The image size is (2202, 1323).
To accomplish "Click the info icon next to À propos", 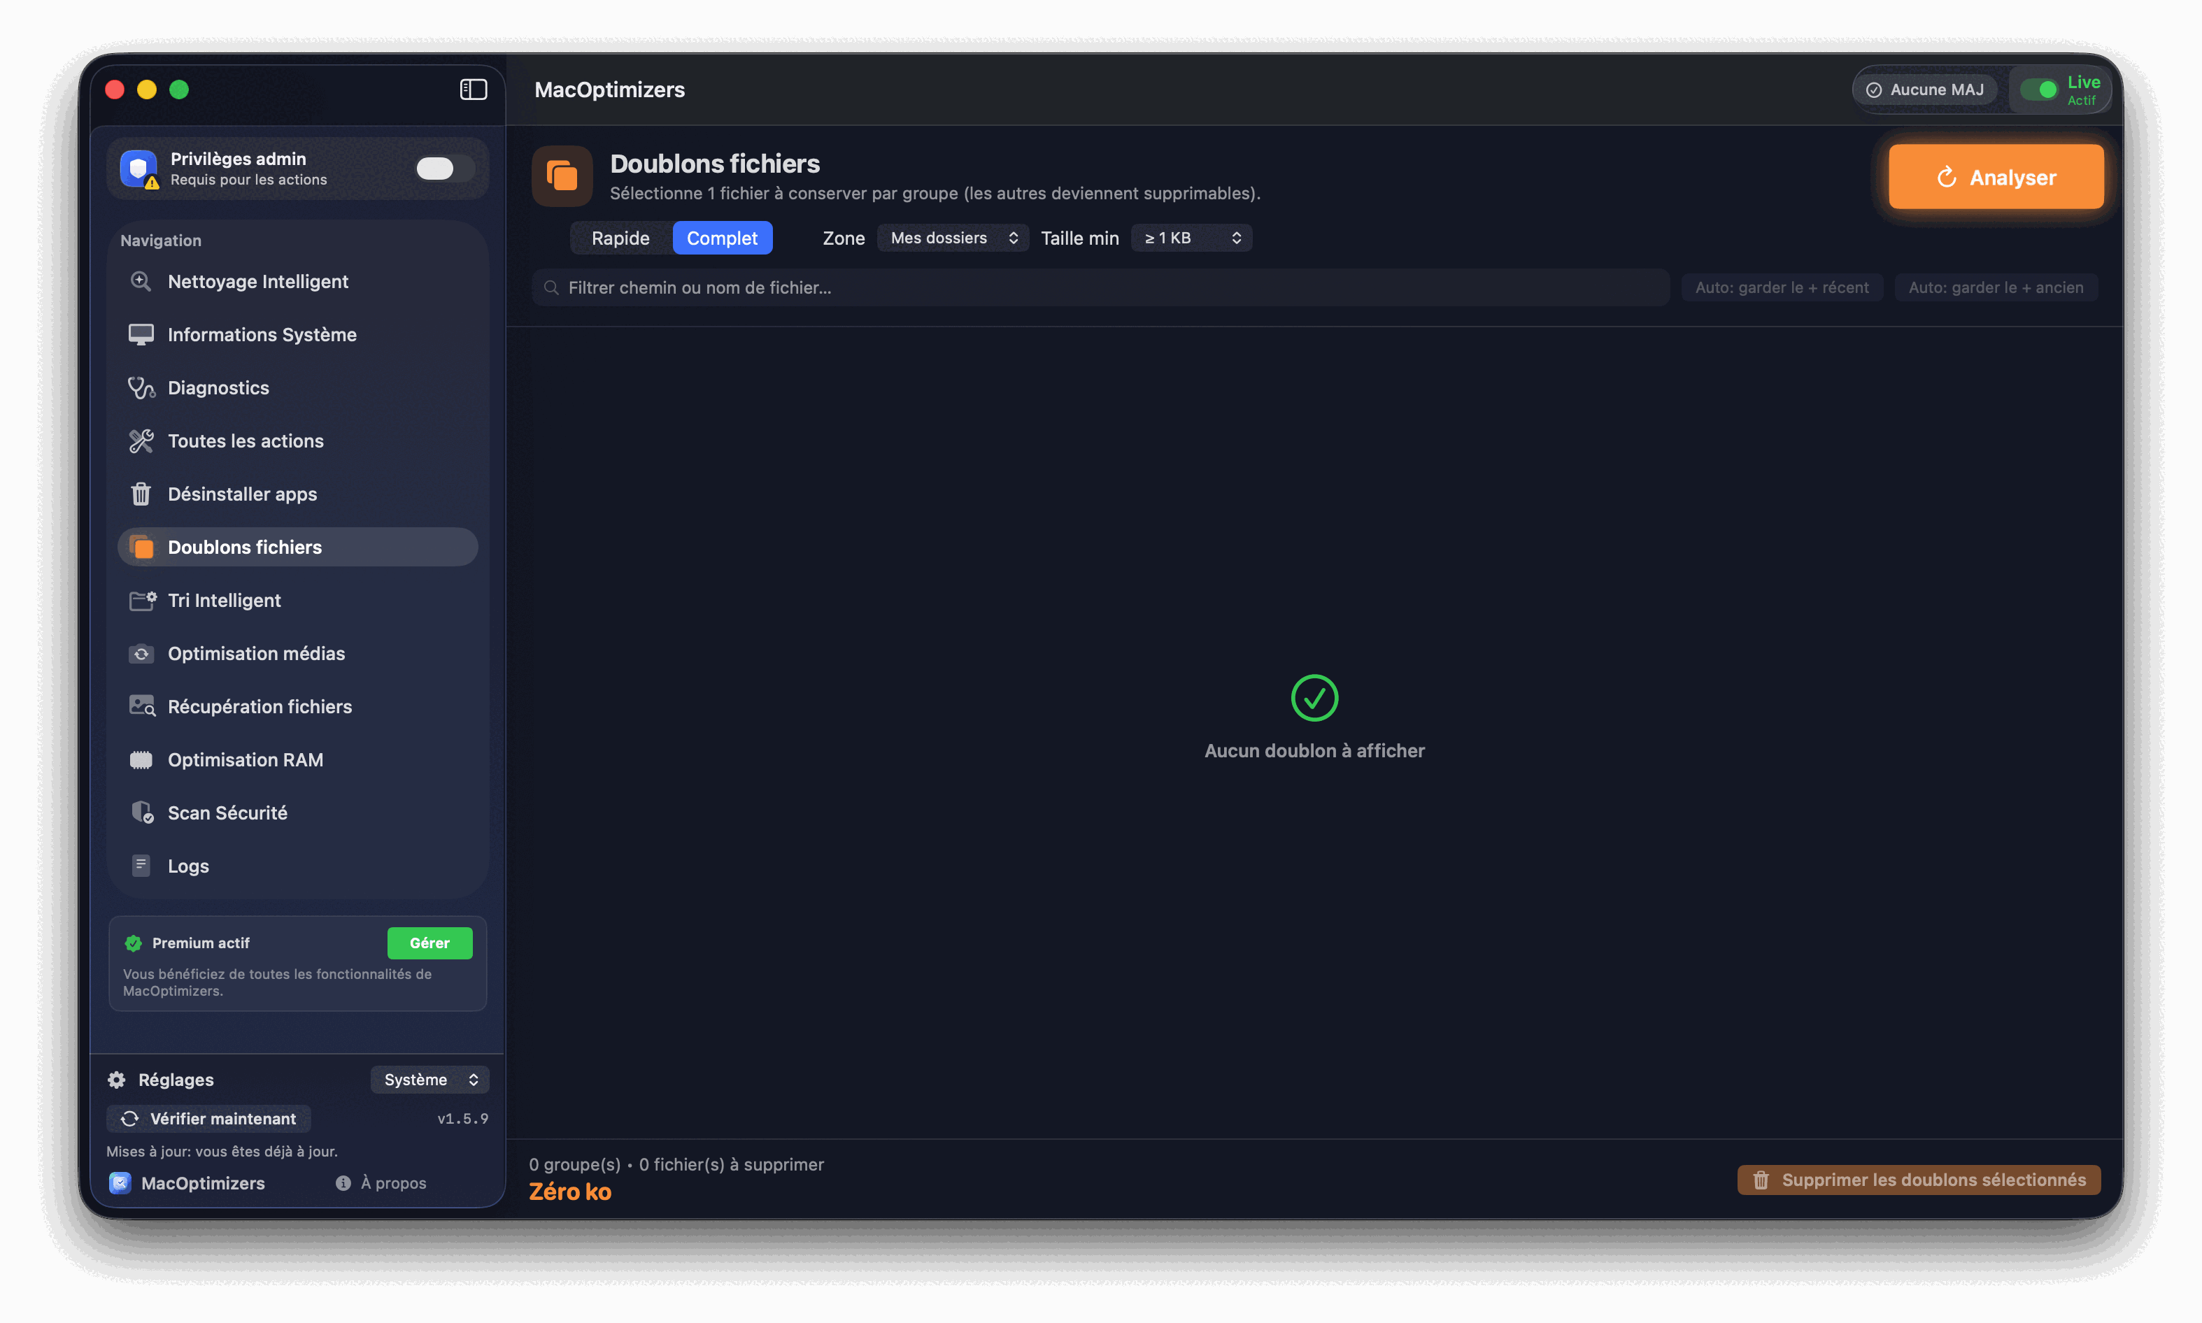I will tap(343, 1183).
